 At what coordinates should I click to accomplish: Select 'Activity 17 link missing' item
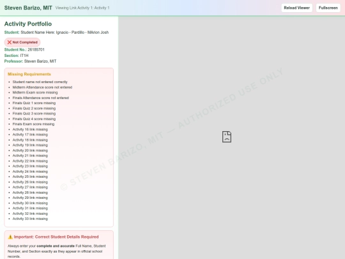30,134
